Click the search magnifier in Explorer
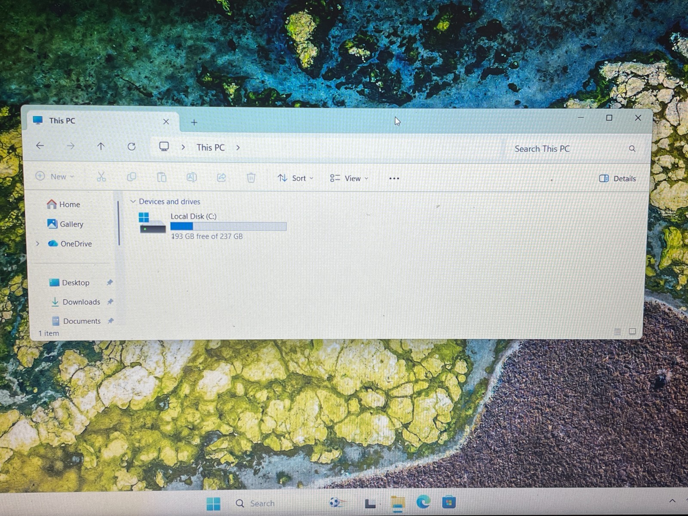This screenshot has height=516, width=688. pos(632,148)
